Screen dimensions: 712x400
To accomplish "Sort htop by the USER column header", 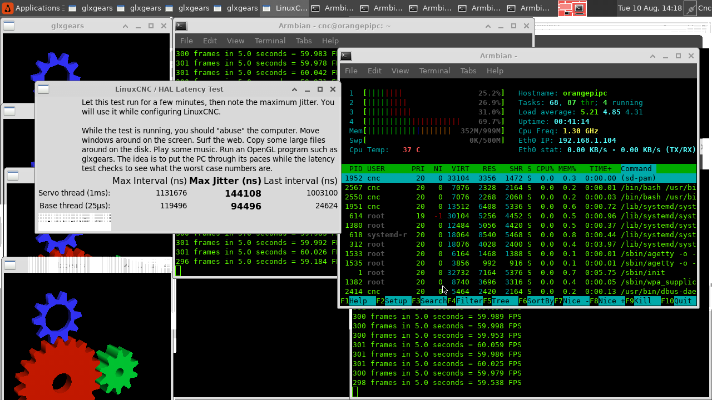I will [x=376, y=168].
